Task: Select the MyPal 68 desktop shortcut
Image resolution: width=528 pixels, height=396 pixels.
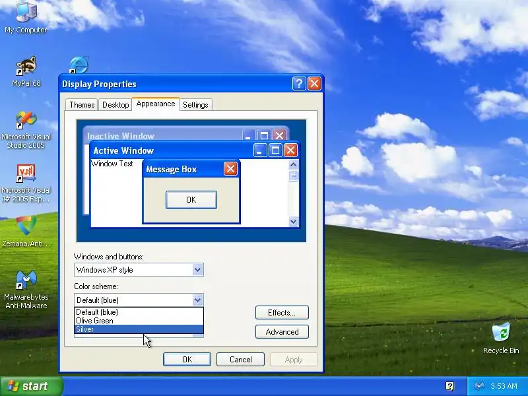Action: [x=26, y=71]
